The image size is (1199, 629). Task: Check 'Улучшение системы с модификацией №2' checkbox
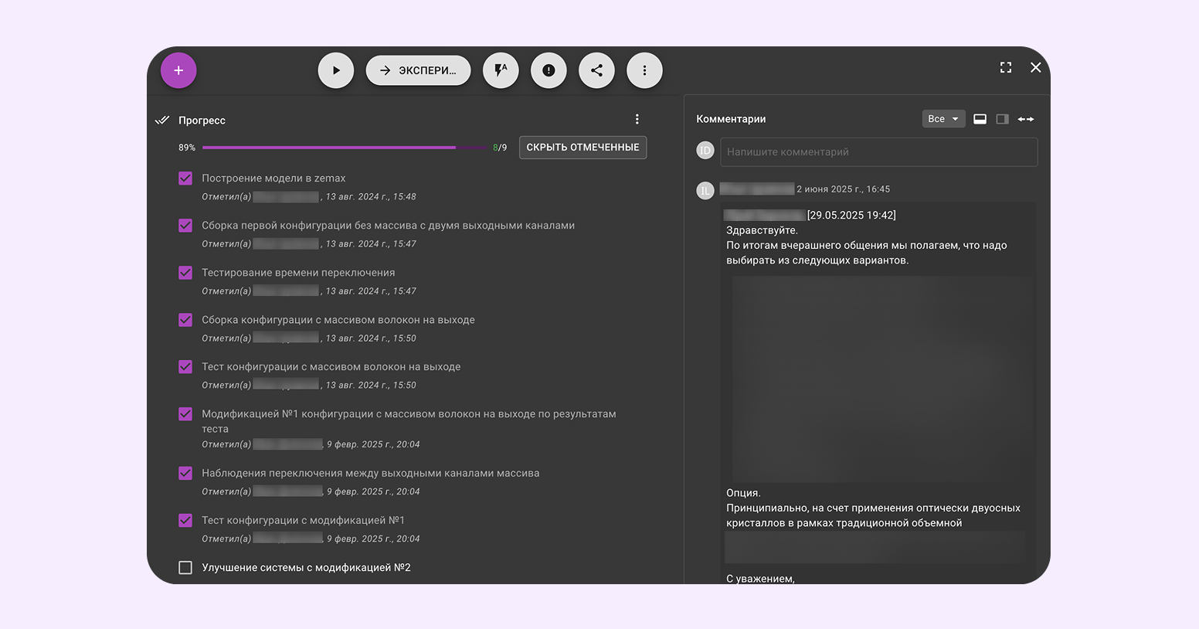pos(185,568)
